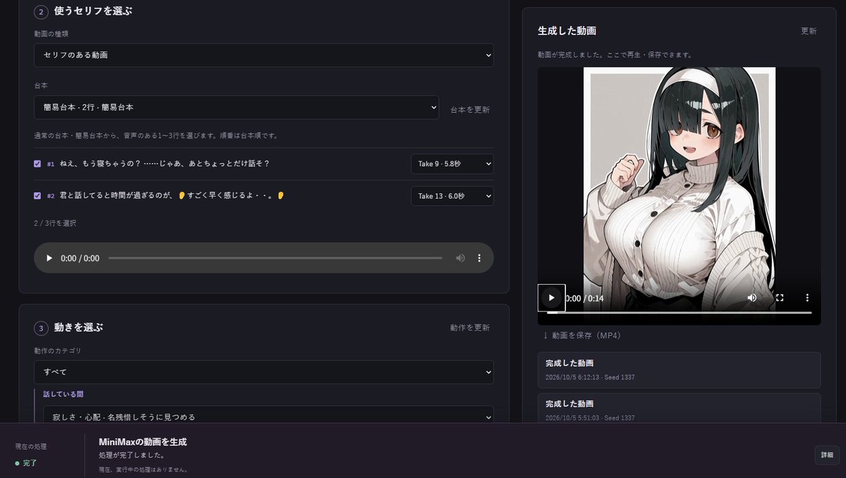This screenshot has height=478, width=846.
Task: Uncheck dialogue line #1 checkbox
Action: [x=37, y=164]
